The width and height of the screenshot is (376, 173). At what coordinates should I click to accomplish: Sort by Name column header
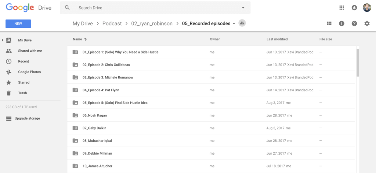tap(77, 39)
